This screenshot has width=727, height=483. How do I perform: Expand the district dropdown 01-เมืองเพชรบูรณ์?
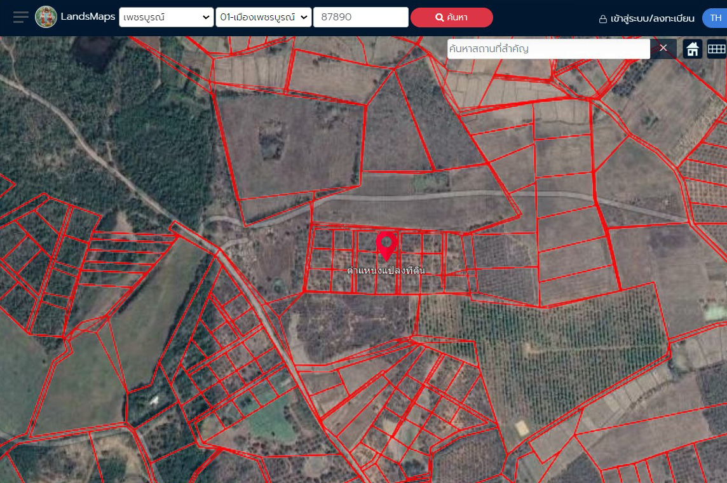pos(263,17)
